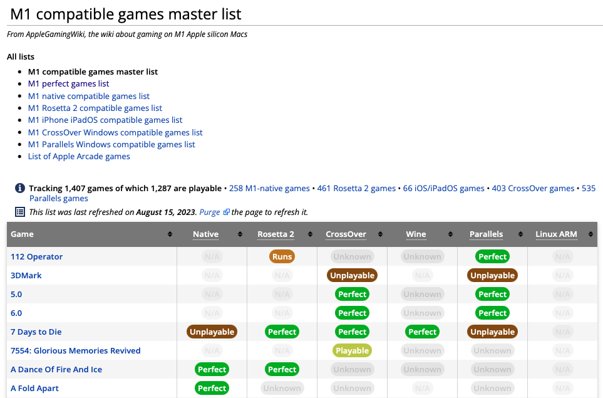Image resolution: width=603 pixels, height=398 pixels.
Task: Follow the 258 M1-native games link
Action: tap(269, 188)
